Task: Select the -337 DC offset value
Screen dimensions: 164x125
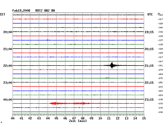Action: click(x=160, y=40)
